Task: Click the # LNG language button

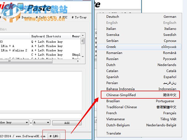Action: click(x=54, y=136)
